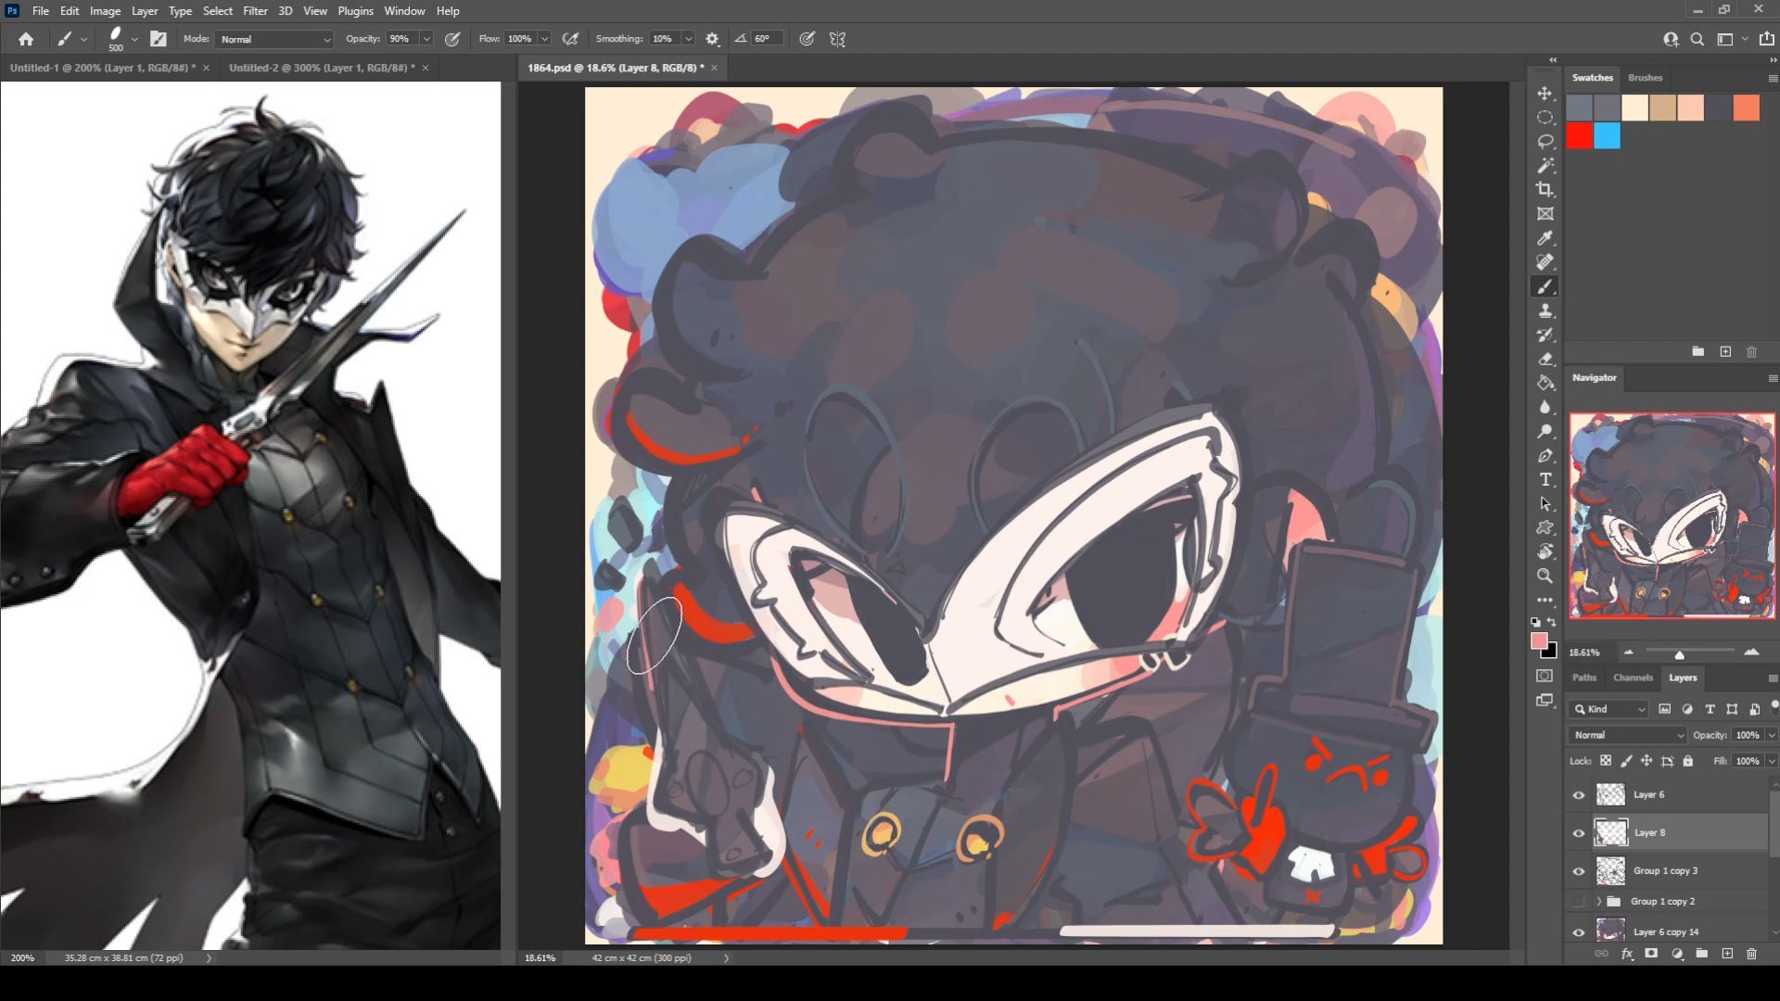Create new layer icon

pos(1727,954)
